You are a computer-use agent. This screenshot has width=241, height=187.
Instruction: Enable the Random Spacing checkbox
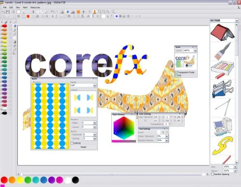213,174
